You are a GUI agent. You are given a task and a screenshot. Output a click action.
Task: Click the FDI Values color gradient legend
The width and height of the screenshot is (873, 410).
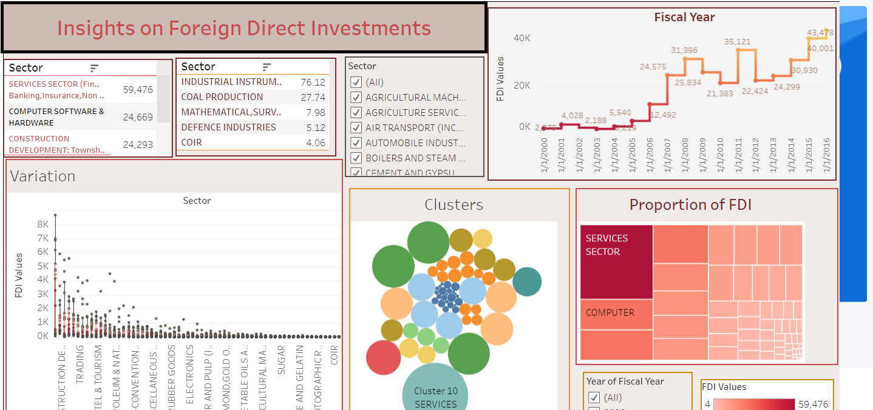pos(753,404)
